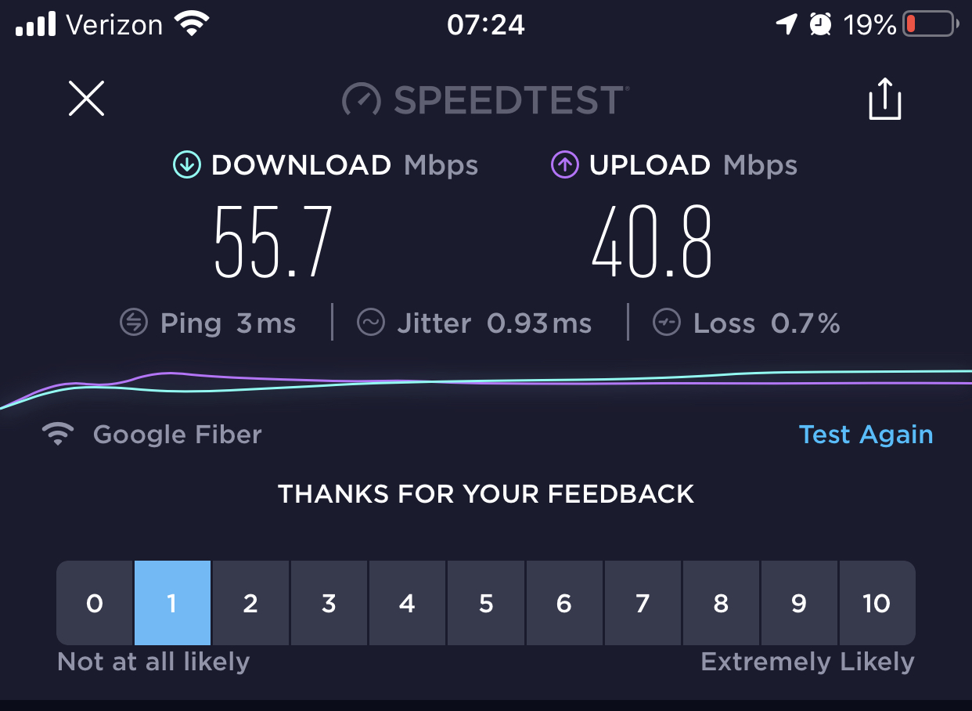Tap the battery indicator in the status bar
This screenshot has height=711, width=972.
click(x=931, y=25)
